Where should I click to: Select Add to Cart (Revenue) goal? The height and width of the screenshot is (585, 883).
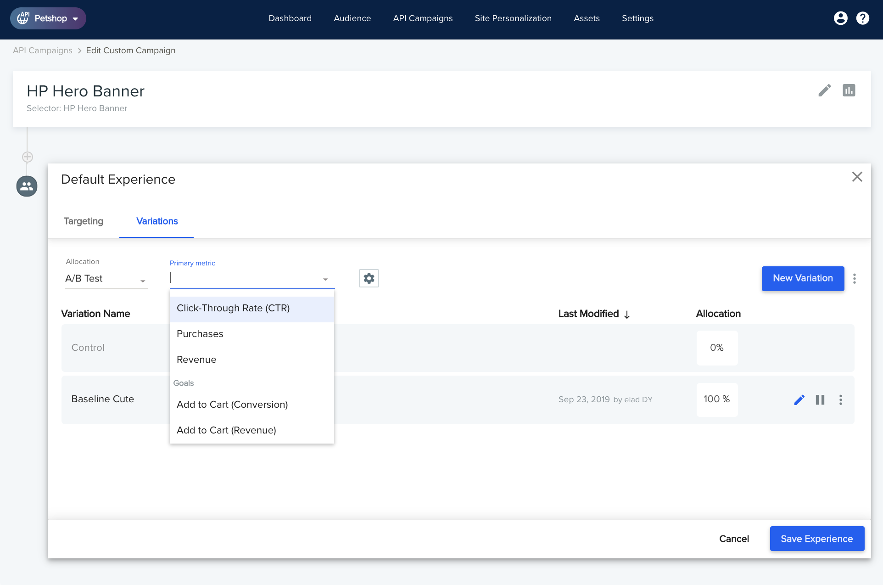pyautogui.click(x=252, y=431)
